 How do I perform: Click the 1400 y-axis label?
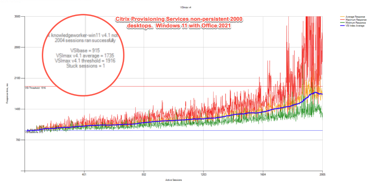17,109
